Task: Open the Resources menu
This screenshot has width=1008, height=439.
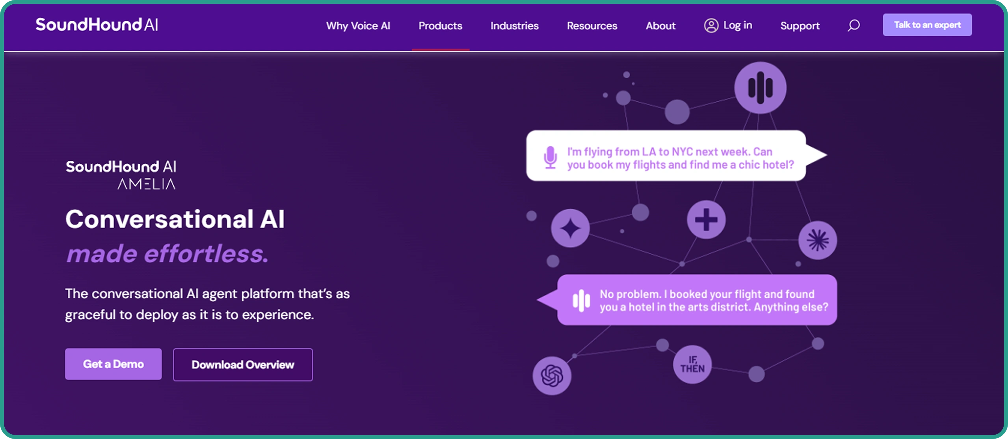Action: pos(592,26)
